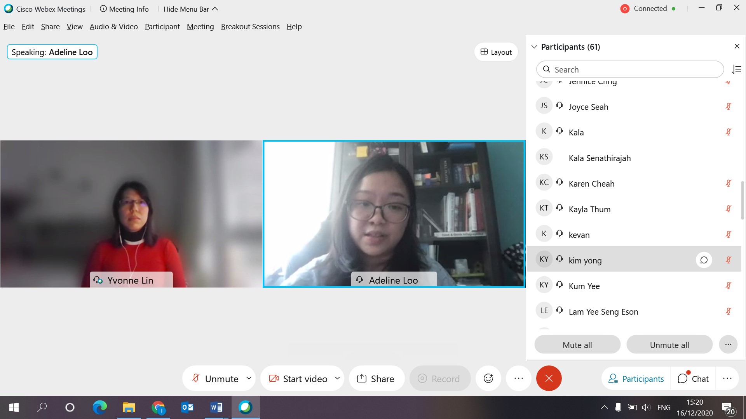
Task: Open the Participant menu
Action: (x=162, y=26)
